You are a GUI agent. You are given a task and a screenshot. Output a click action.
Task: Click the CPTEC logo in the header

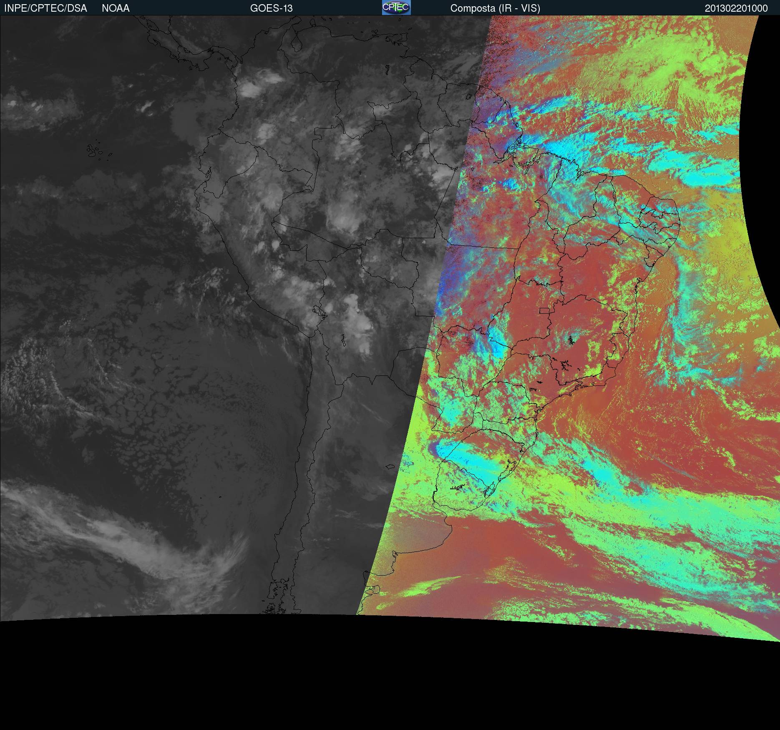(396, 8)
